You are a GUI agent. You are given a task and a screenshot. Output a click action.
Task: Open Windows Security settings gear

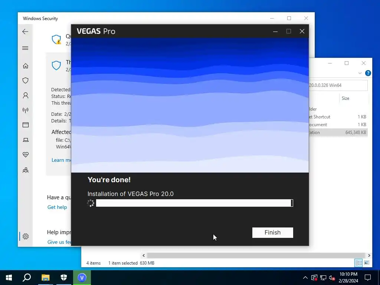point(26,236)
